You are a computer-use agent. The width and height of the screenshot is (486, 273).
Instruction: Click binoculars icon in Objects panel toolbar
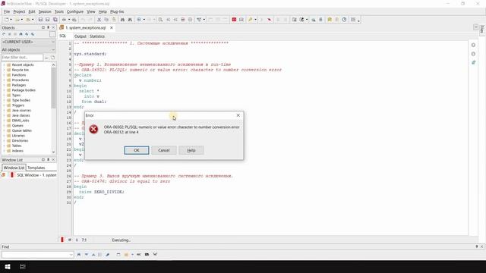pyautogui.click(x=21, y=34)
